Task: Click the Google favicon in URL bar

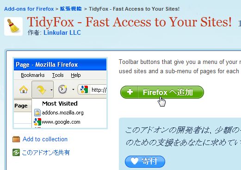Action: point(84,89)
